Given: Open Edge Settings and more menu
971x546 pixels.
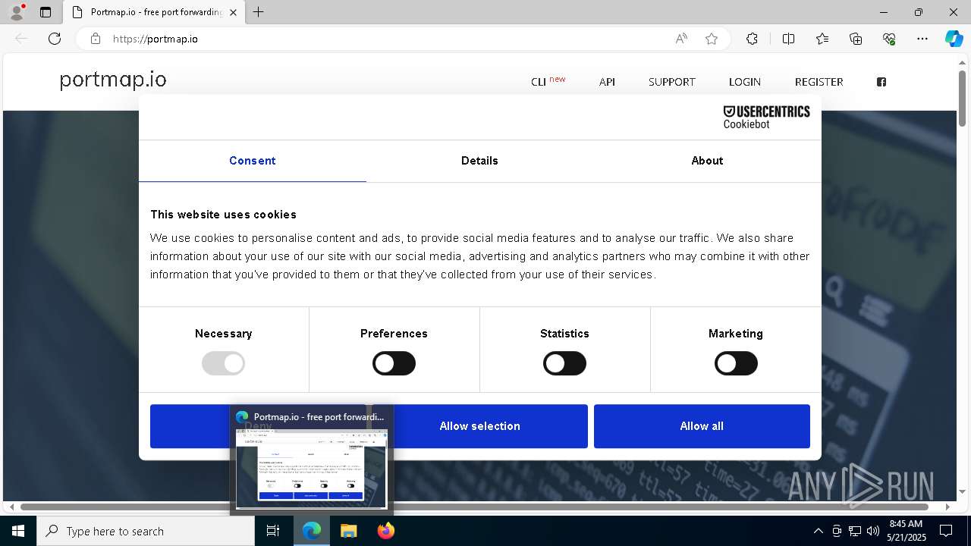Looking at the screenshot, I should tap(922, 39).
